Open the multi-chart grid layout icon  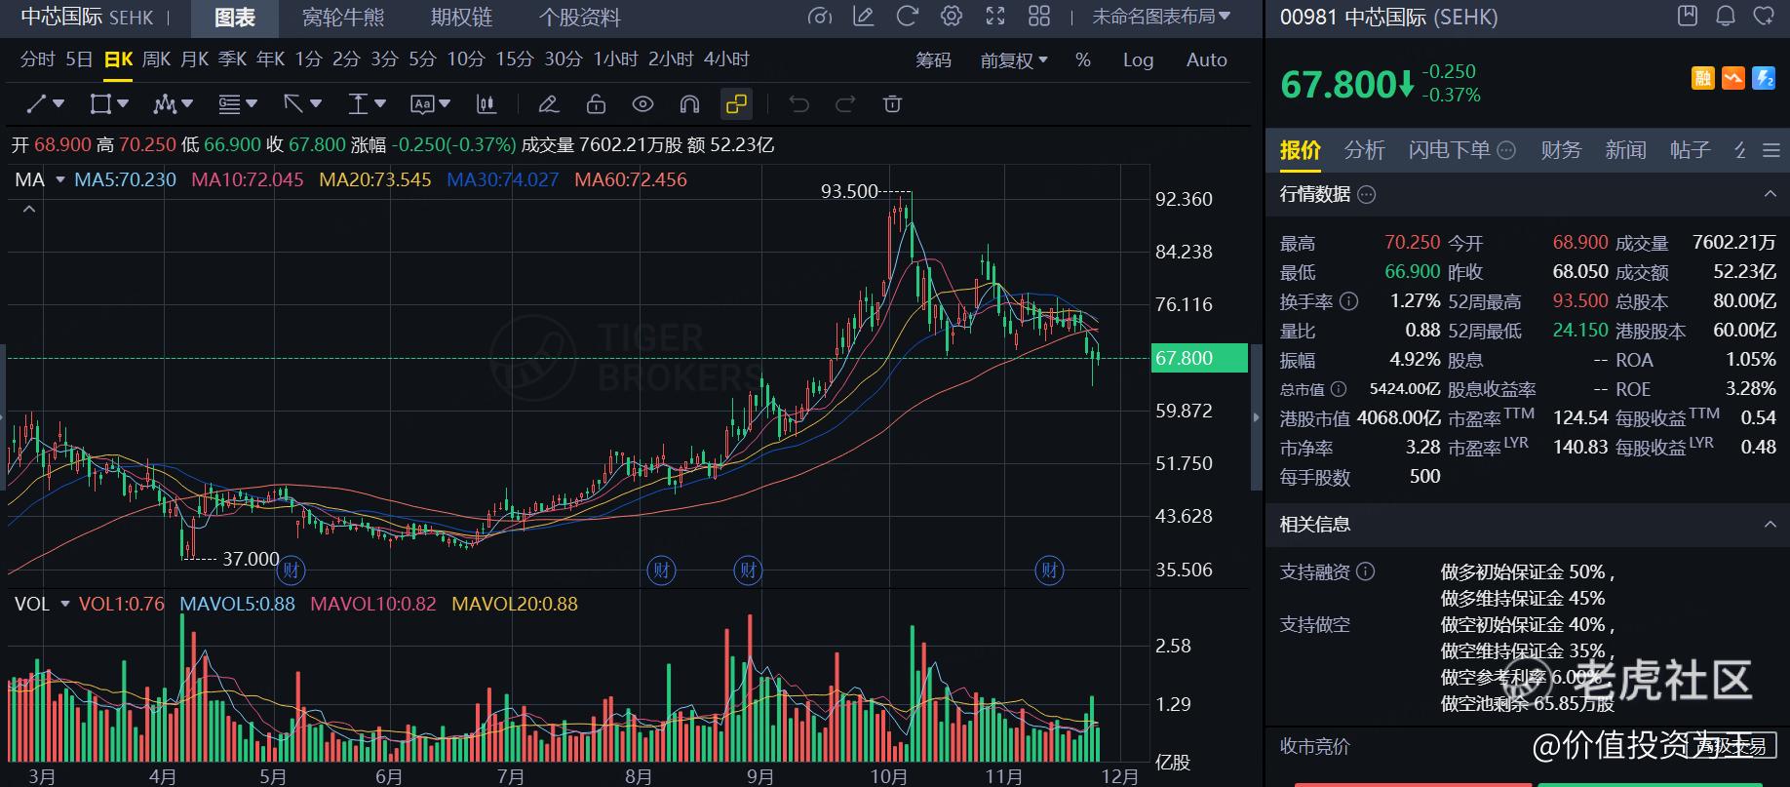click(x=1039, y=17)
